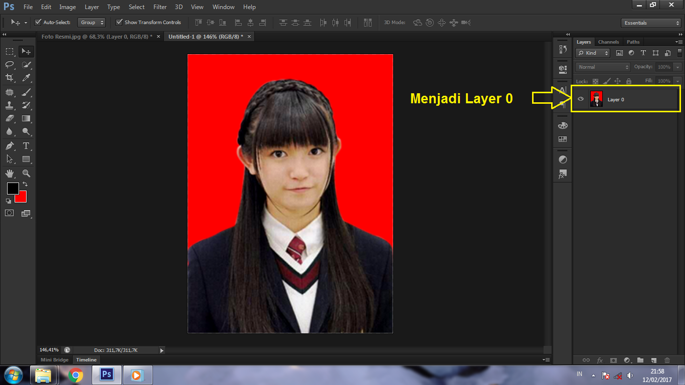Turn layer filtering switch on or off
This screenshot has width=685, height=385.
(x=680, y=53)
